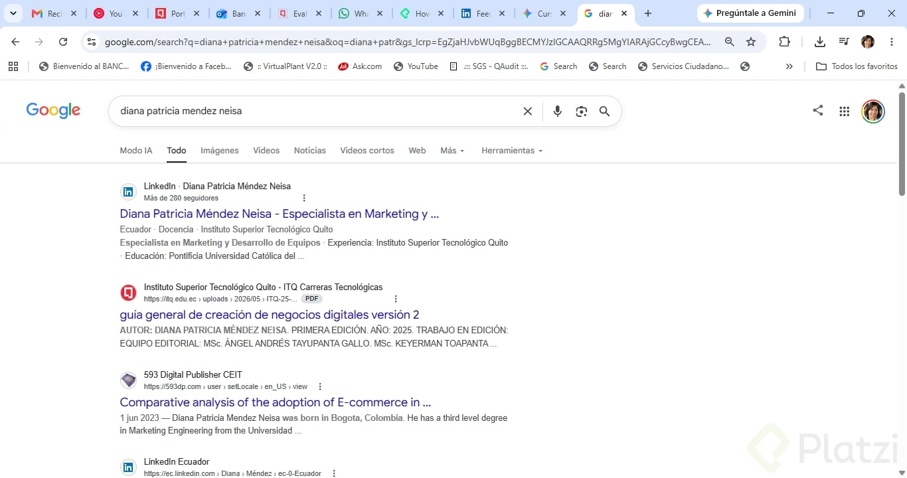
Task: Open the Google apps grid launcher
Action: pos(845,112)
